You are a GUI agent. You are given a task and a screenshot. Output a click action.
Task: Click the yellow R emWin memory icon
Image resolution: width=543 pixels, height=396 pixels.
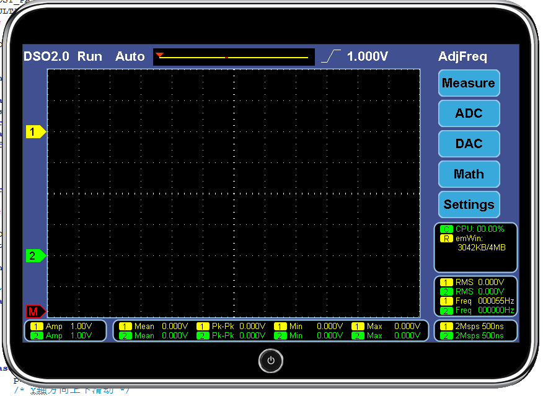point(446,239)
